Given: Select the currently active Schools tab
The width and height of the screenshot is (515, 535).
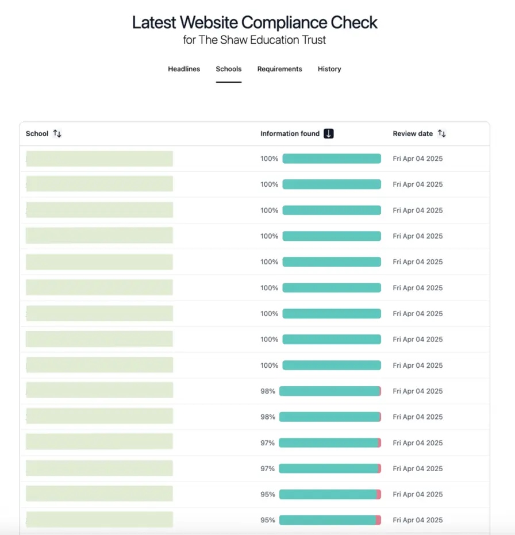Looking at the screenshot, I should 228,69.
